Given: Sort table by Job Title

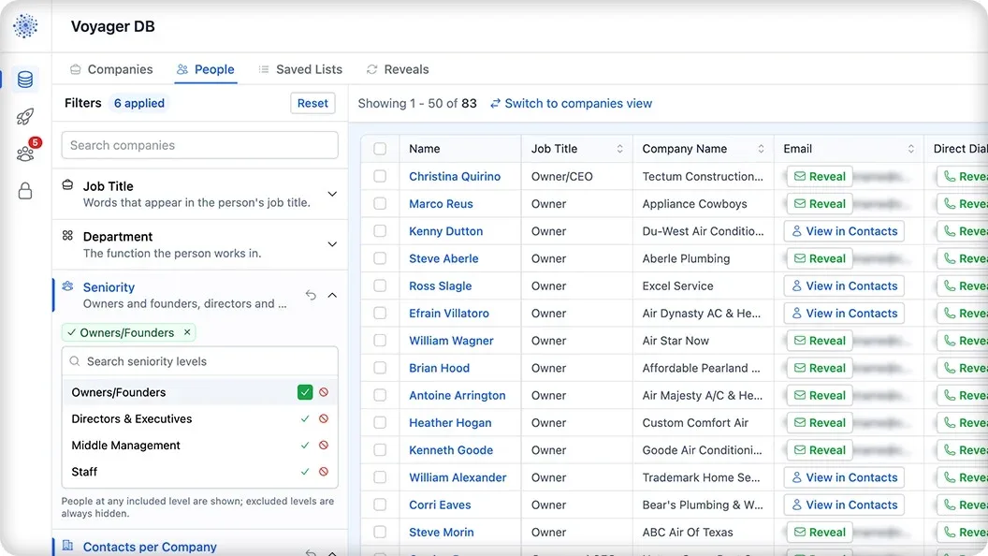Looking at the screenshot, I should coord(620,149).
